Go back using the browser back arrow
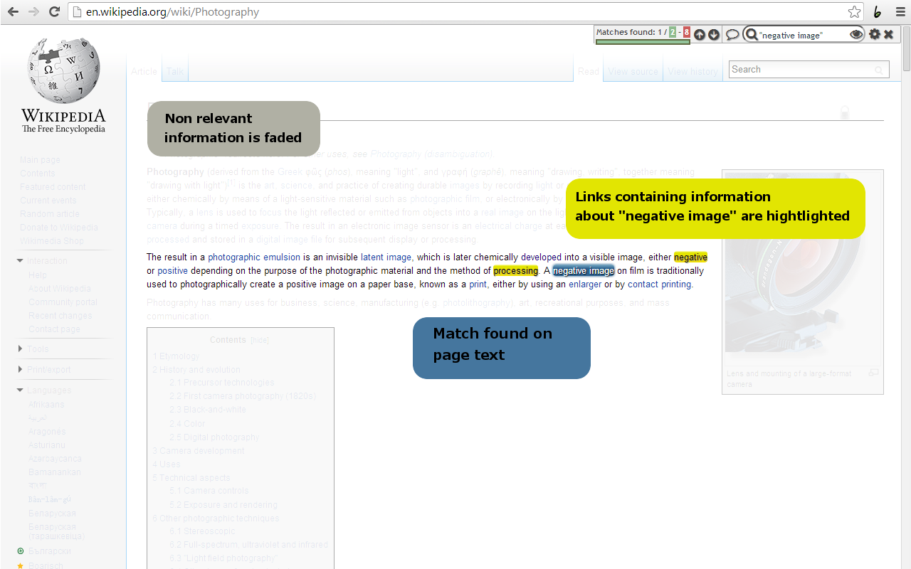Screen dimensions: 911x569 click(x=13, y=12)
